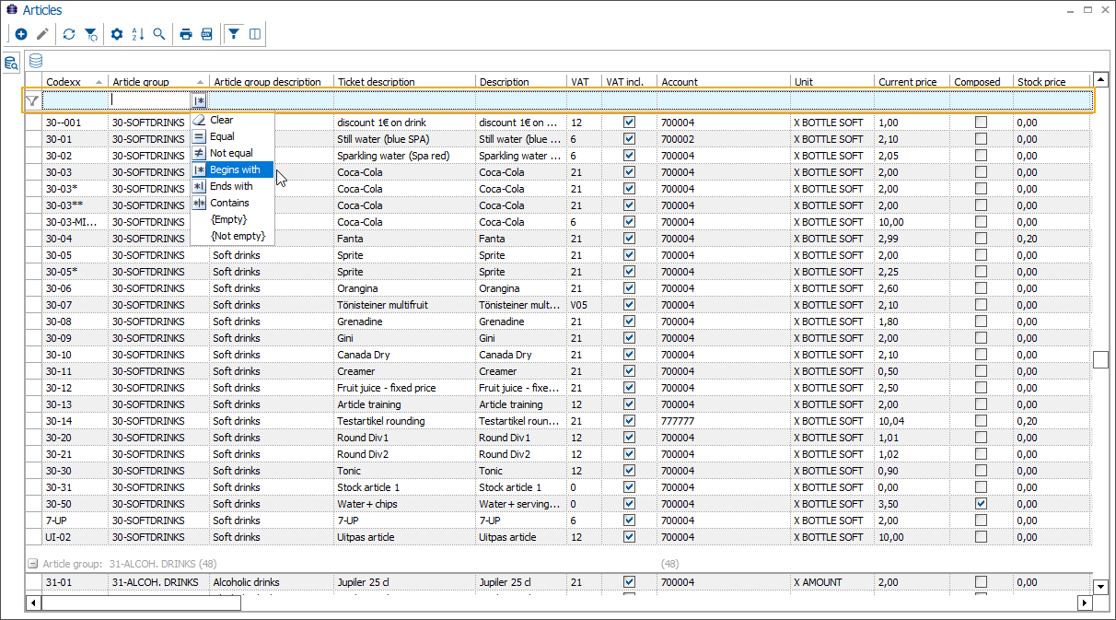Click the A-Z sort icon
The width and height of the screenshot is (1116, 620).
tap(138, 34)
